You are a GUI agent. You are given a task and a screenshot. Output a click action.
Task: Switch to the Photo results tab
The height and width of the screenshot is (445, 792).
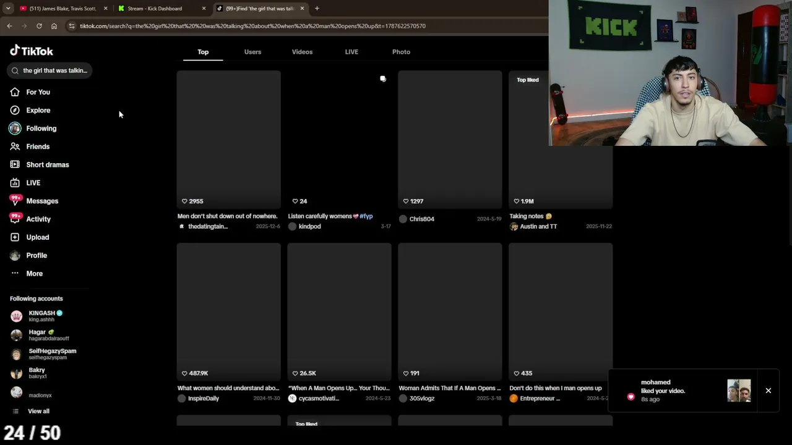401,52
